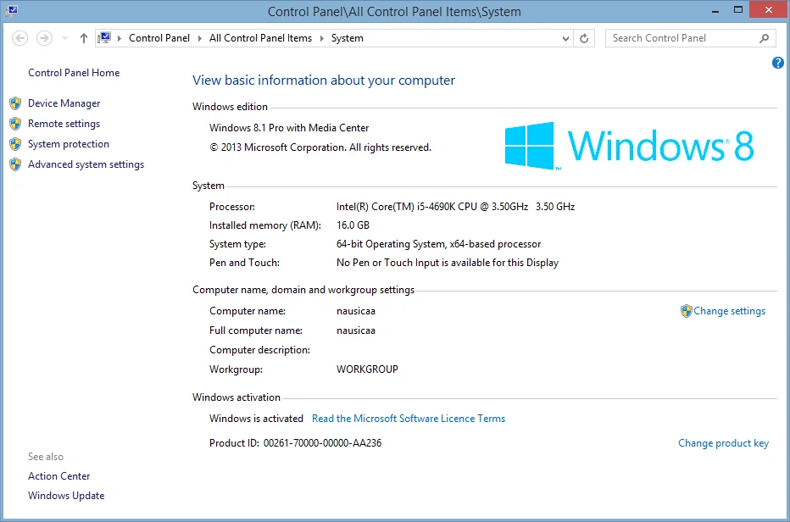Image resolution: width=790 pixels, height=522 pixels.
Task: Open Change product key link
Action: [x=723, y=443]
